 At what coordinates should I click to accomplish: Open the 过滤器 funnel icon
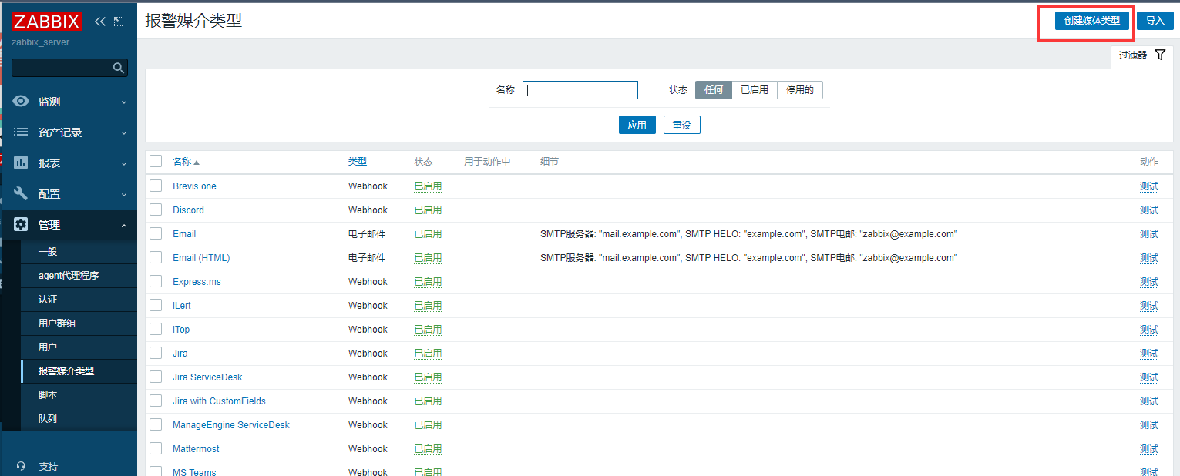pyautogui.click(x=1162, y=55)
